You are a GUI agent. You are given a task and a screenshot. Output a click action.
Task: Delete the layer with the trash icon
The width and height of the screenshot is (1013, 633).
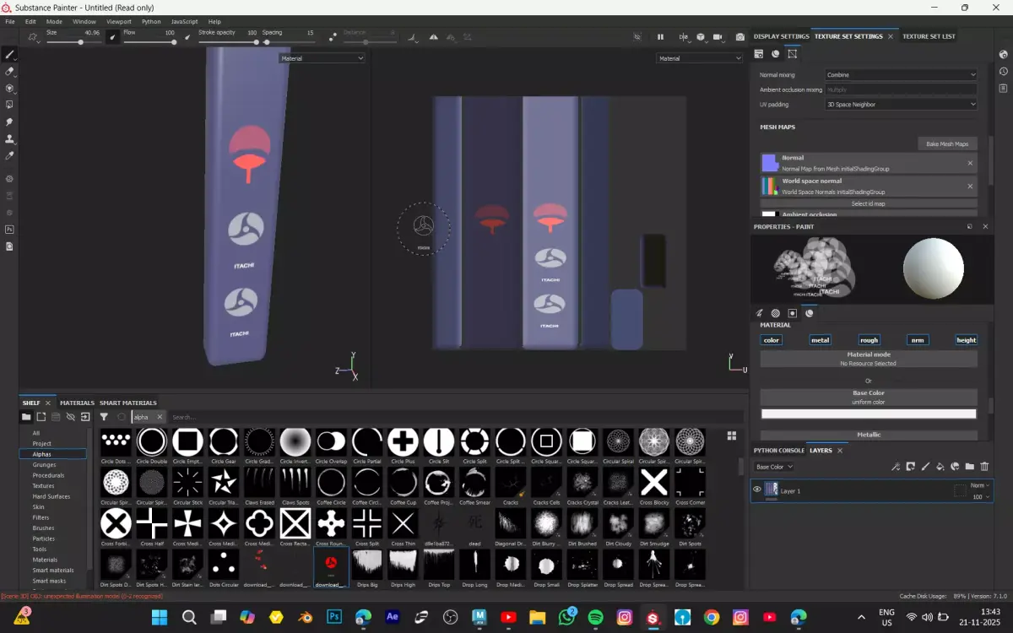click(x=984, y=467)
